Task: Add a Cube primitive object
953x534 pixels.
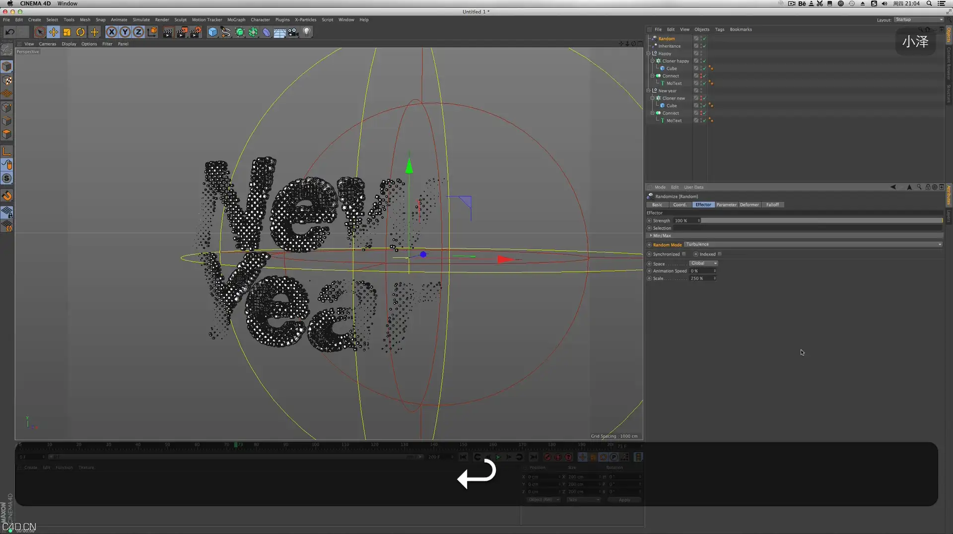Action: click(212, 32)
